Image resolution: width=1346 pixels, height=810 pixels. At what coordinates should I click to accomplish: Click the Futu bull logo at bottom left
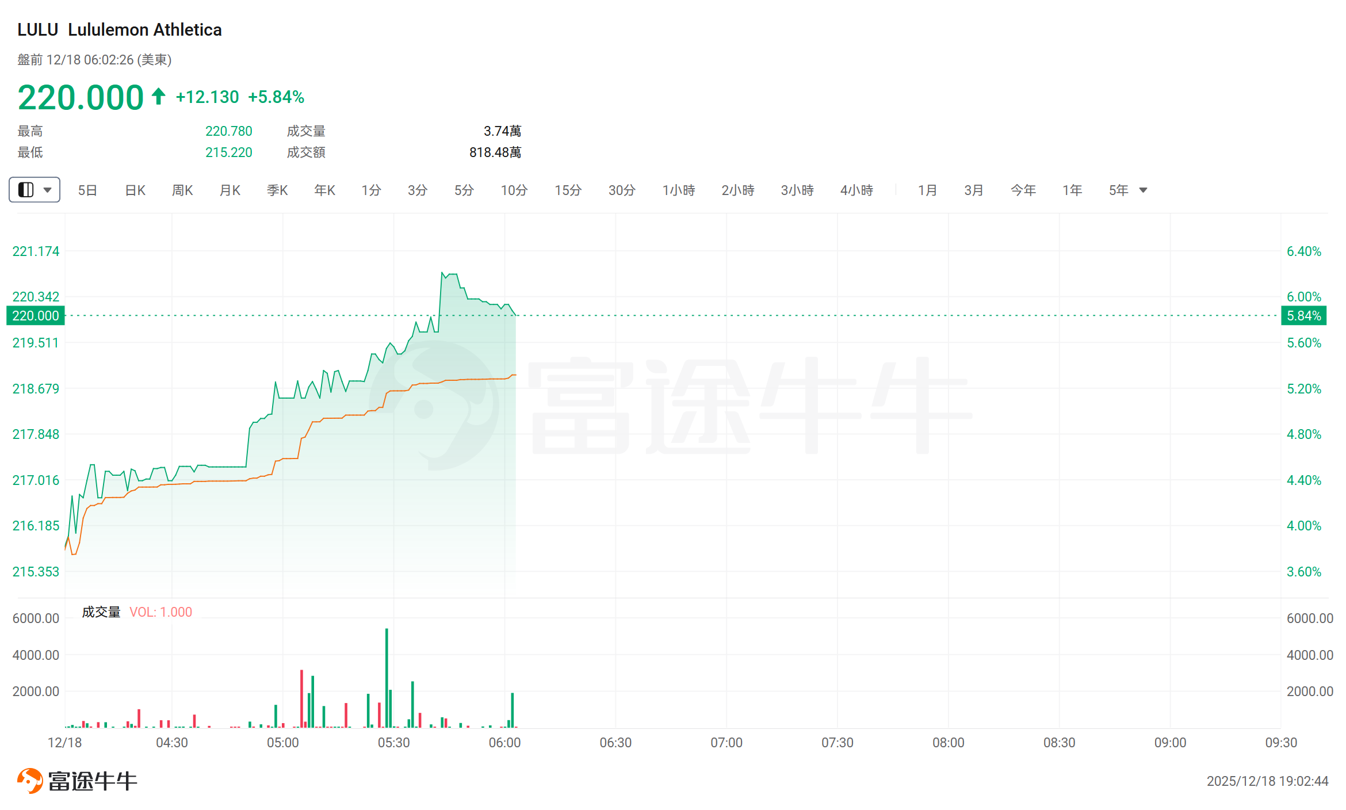(x=30, y=781)
